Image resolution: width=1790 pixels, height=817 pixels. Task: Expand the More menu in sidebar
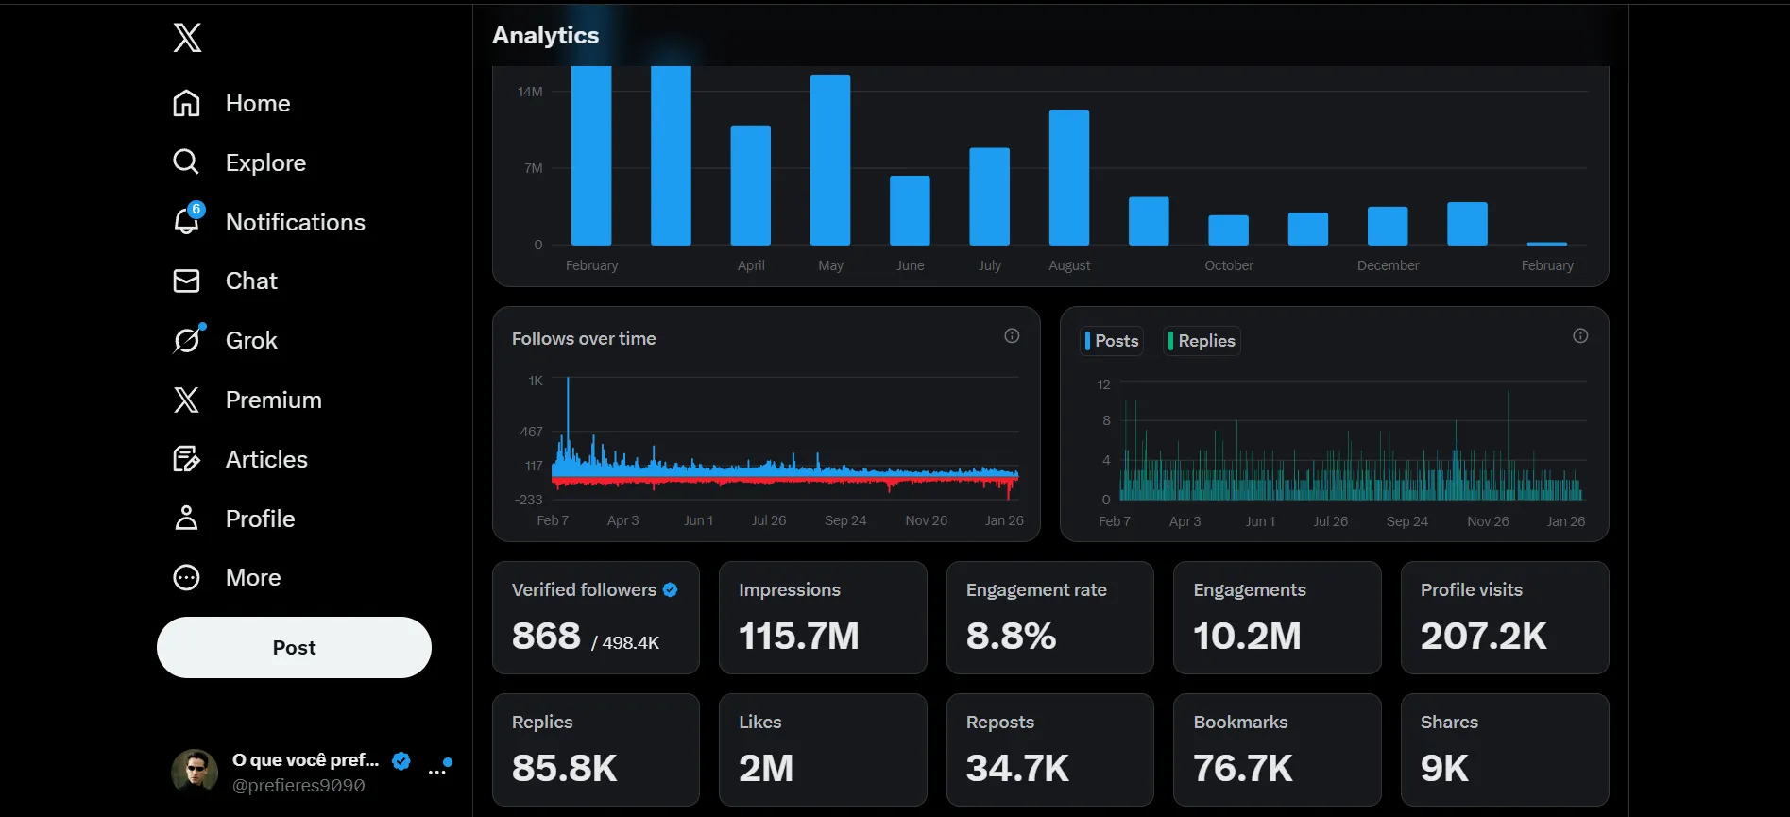tap(227, 577)
